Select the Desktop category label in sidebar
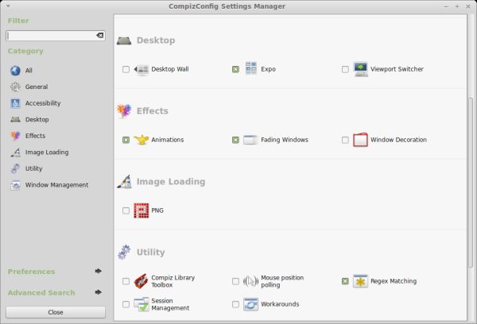 click(x=37, y=120)
